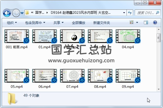Select the 02.mp4 yin-yang thumbnail
This screenshot has width=163, height=108.
[x=72, y=36]
